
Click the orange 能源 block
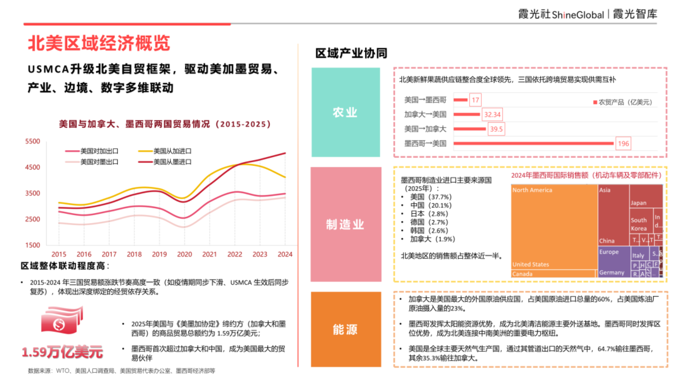(346, 329)
